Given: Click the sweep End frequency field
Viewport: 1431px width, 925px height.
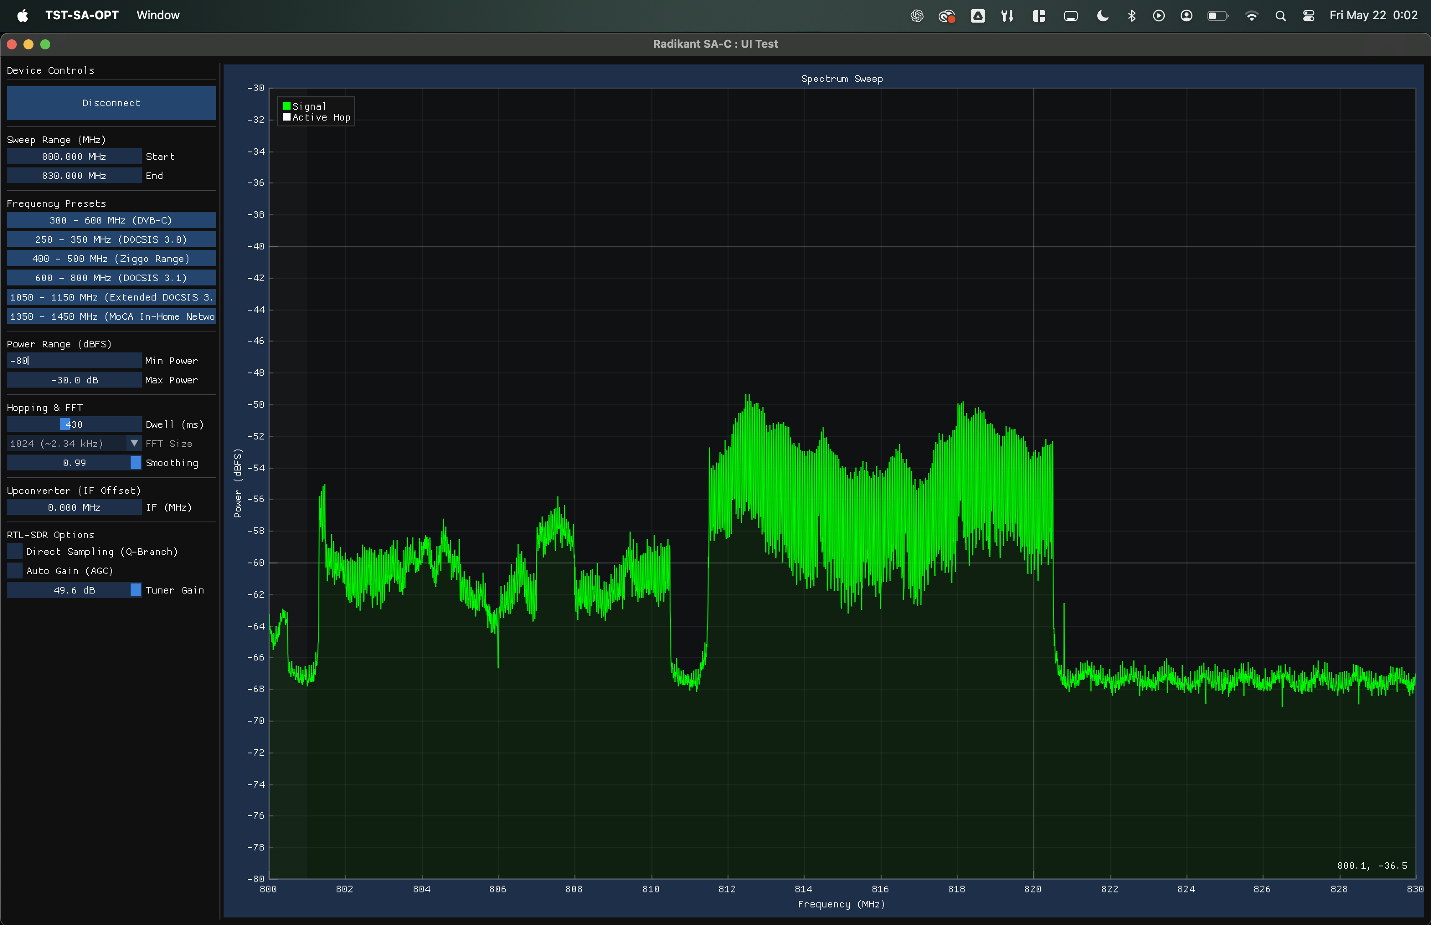Looking at the screenshot, I should coord(74,176).
